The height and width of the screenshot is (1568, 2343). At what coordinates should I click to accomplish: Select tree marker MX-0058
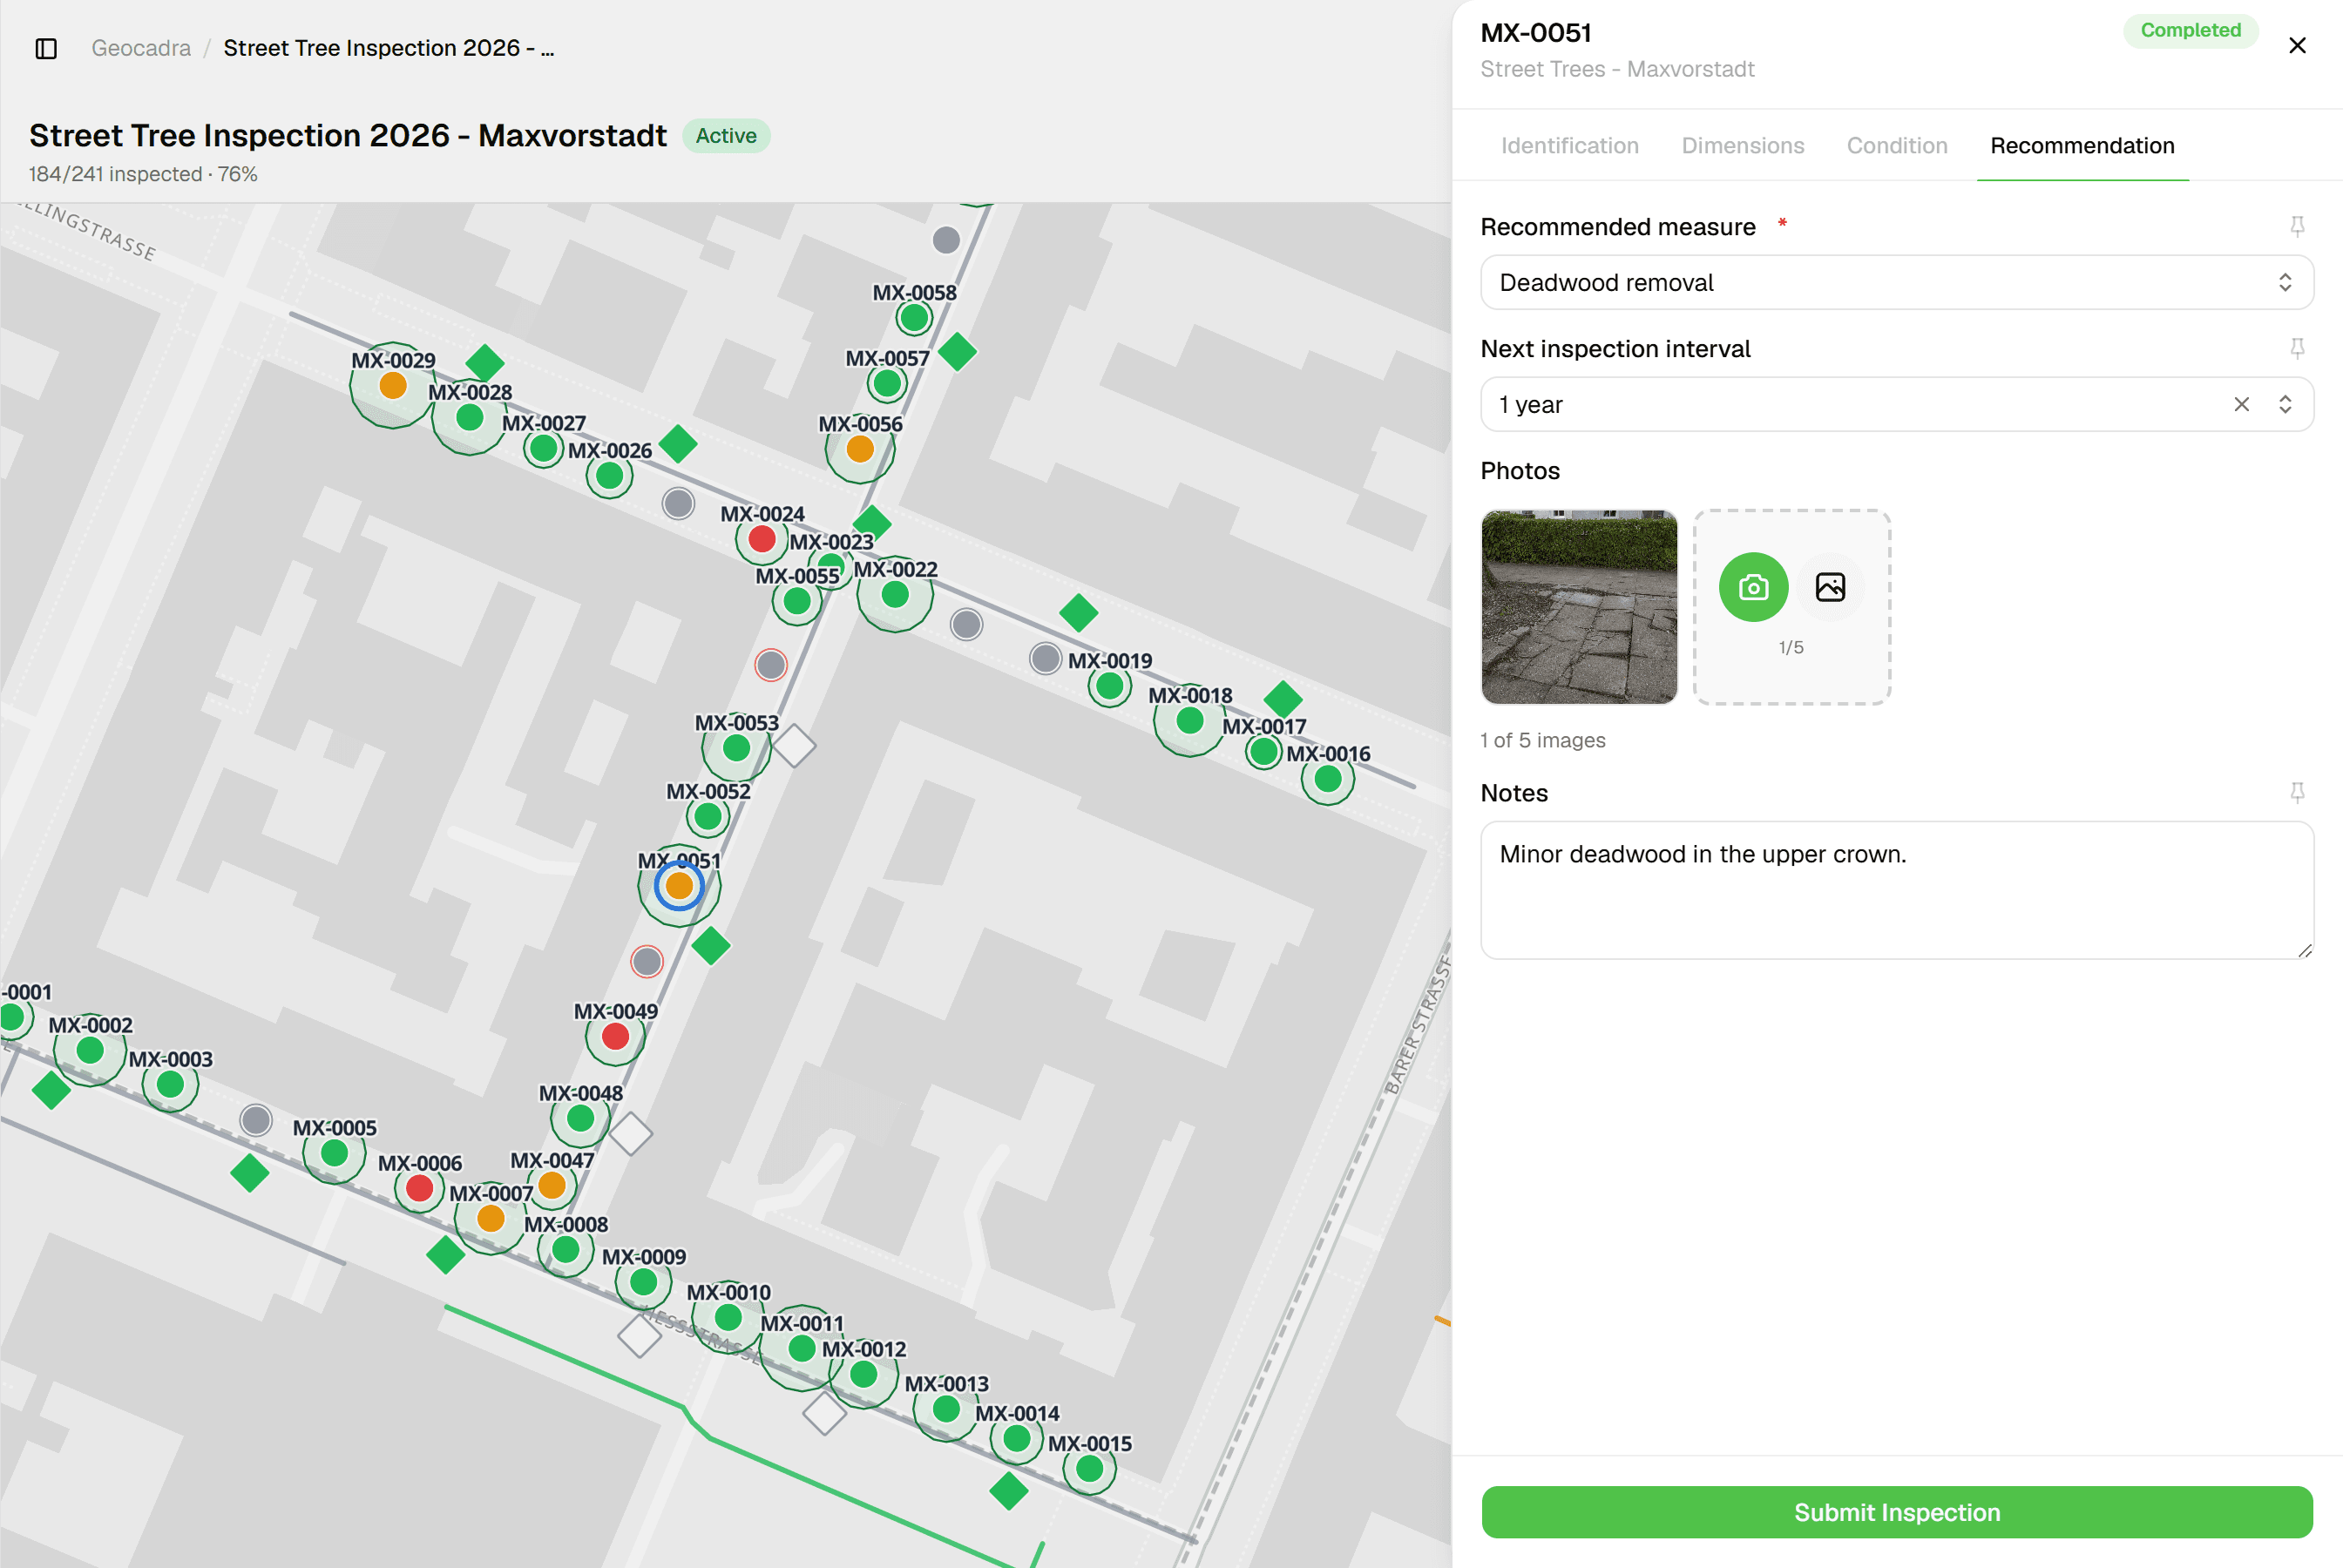click(x=914, y=318)
